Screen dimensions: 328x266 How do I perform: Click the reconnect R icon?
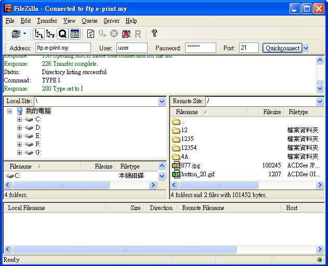click(138, 34)
